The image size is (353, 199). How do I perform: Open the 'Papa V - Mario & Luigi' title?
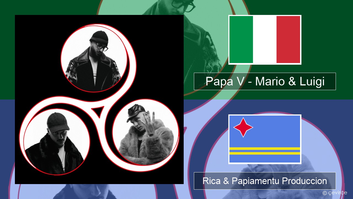[x=265, y=81]
